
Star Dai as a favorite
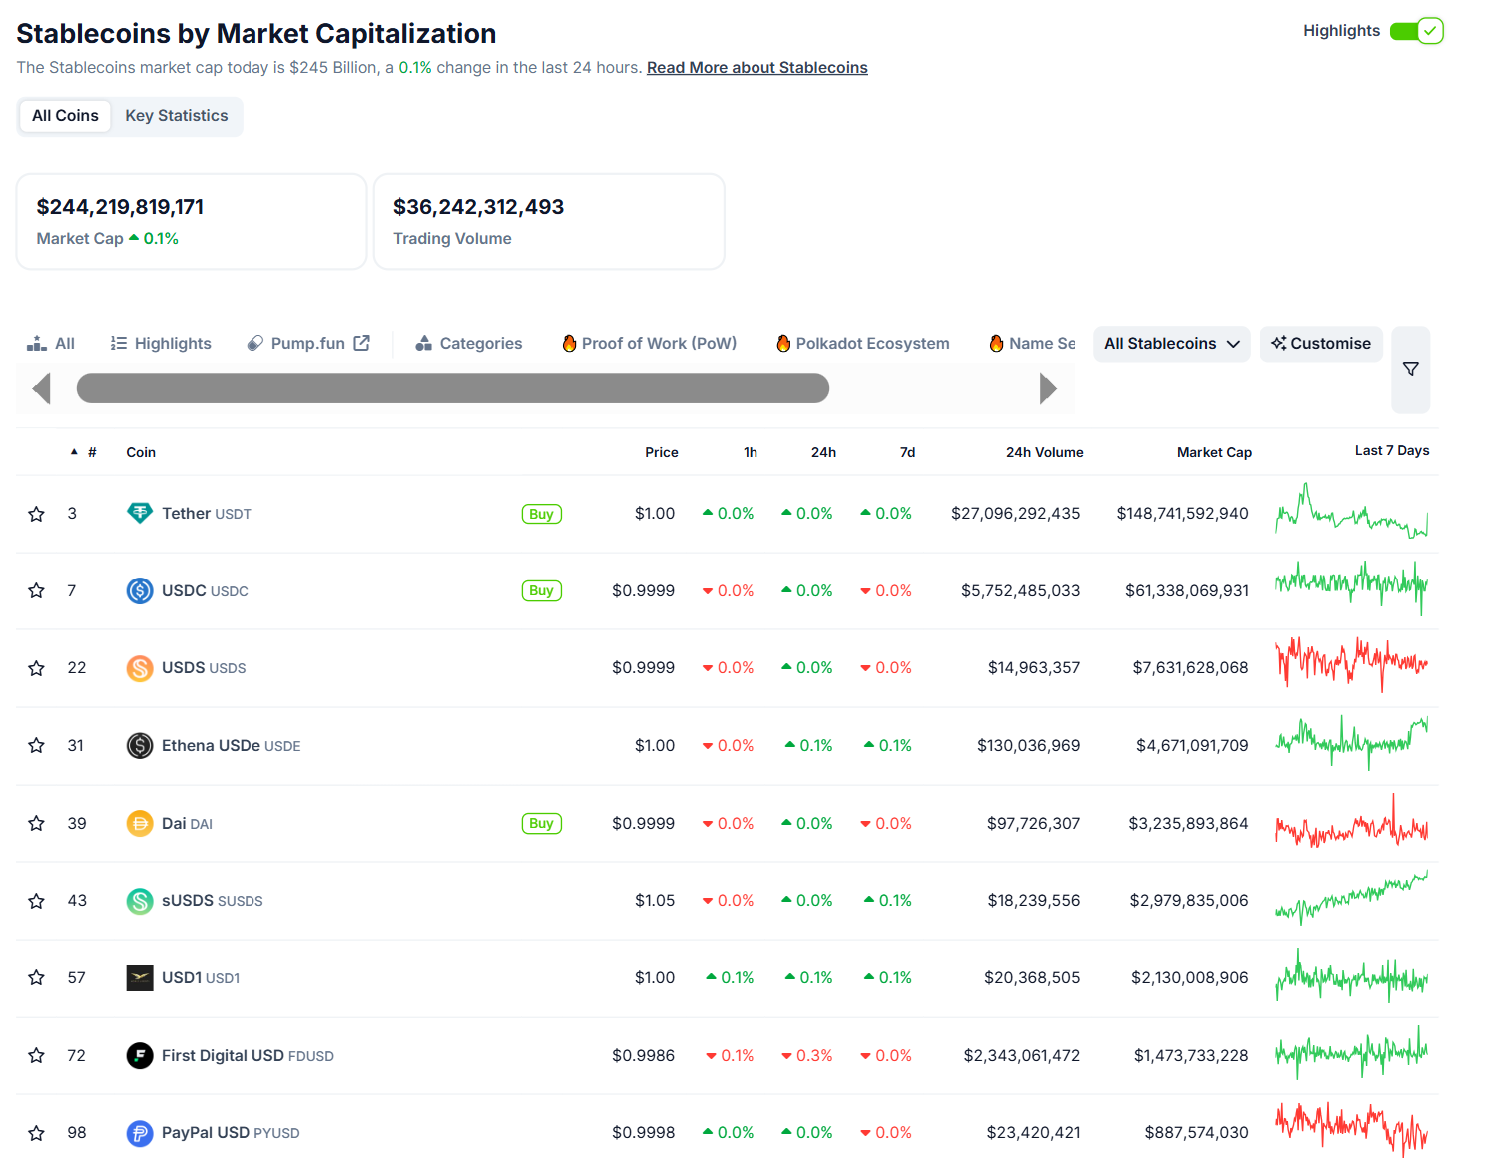point(37,823)
